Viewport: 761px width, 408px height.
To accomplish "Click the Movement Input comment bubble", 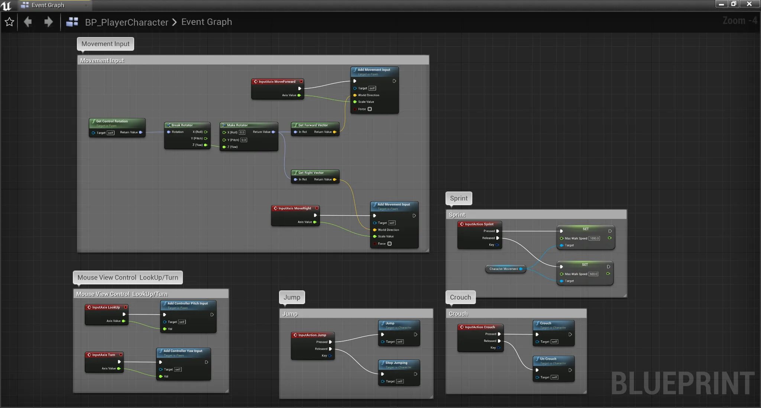I will coord(106,44).
